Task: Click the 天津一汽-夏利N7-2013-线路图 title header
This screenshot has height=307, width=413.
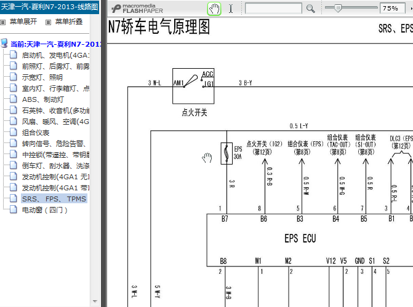Action: 49,7
